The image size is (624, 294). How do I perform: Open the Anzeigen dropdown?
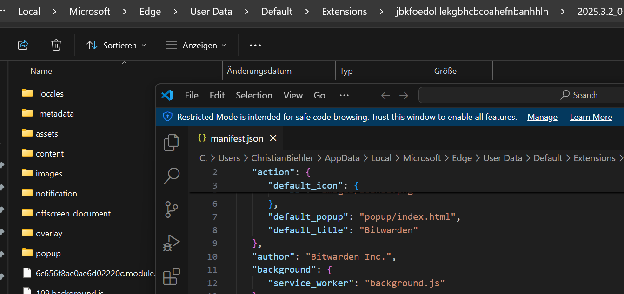[196, 45]
